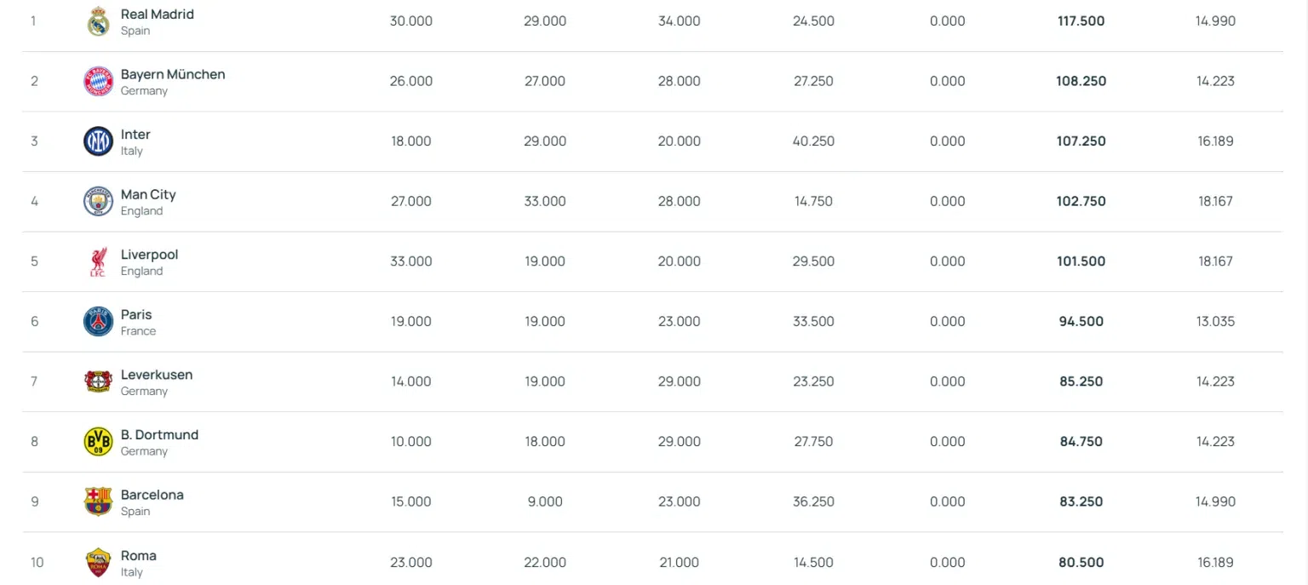The width and height of the screenshot is (1308, 585).
Task: Click Paris total points 94.500
Action: tap(1081, 321)
